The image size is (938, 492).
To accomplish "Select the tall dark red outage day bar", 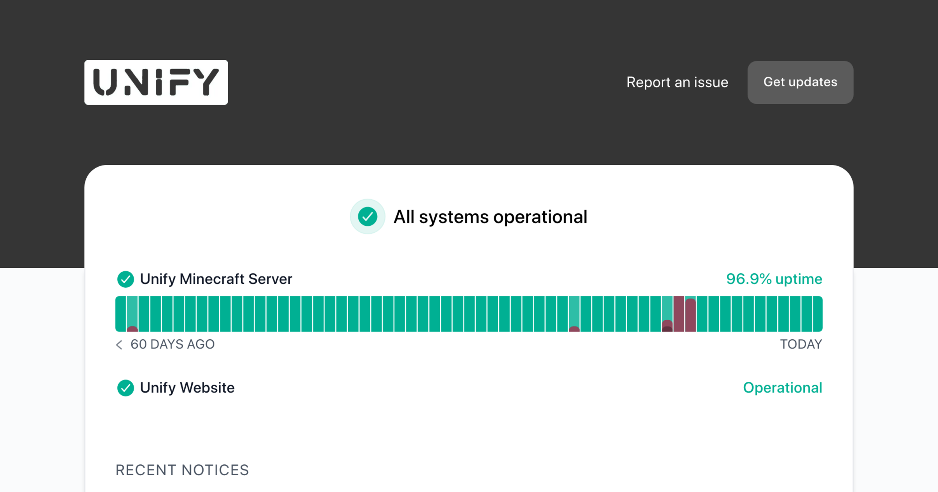I will [x=679, y=314].
